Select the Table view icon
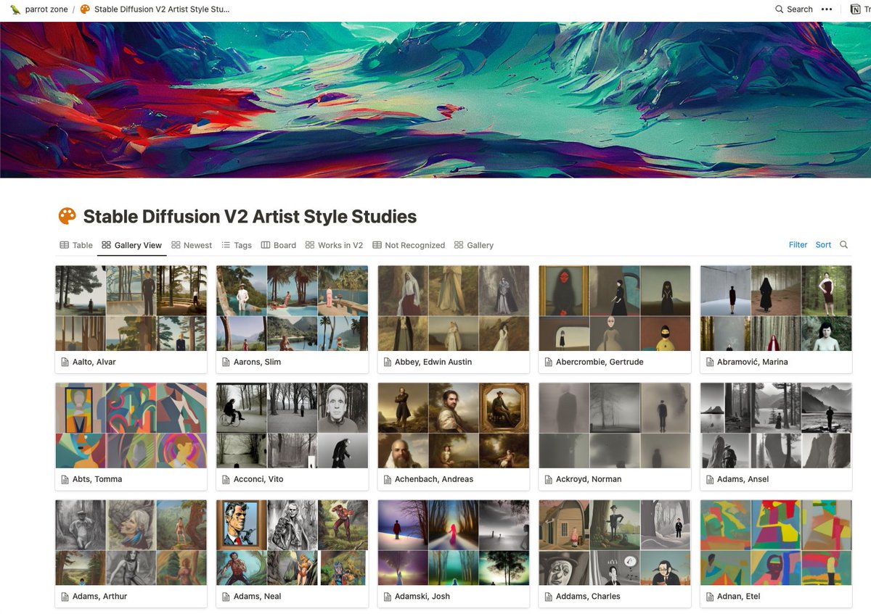This screenshot has height=614, width=871. point(64,245)
